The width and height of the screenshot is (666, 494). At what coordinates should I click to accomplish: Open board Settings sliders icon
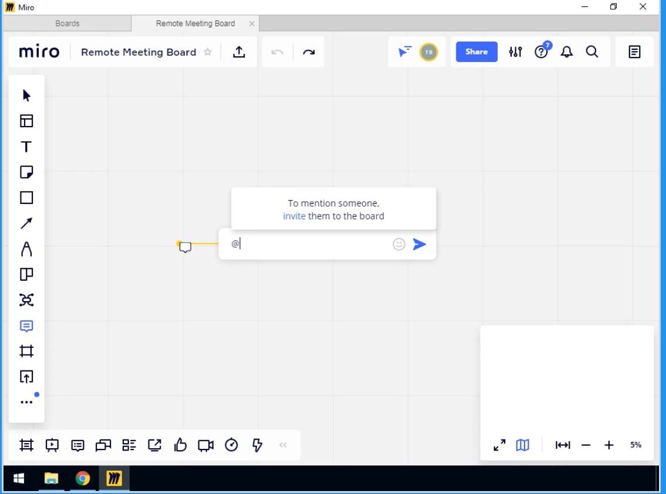[x=515, y=52]
